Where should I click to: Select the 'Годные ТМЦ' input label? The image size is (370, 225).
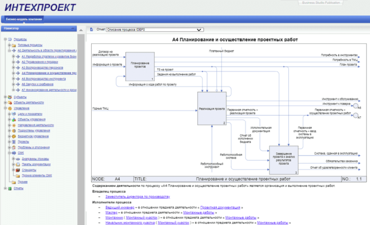(100, 109)
